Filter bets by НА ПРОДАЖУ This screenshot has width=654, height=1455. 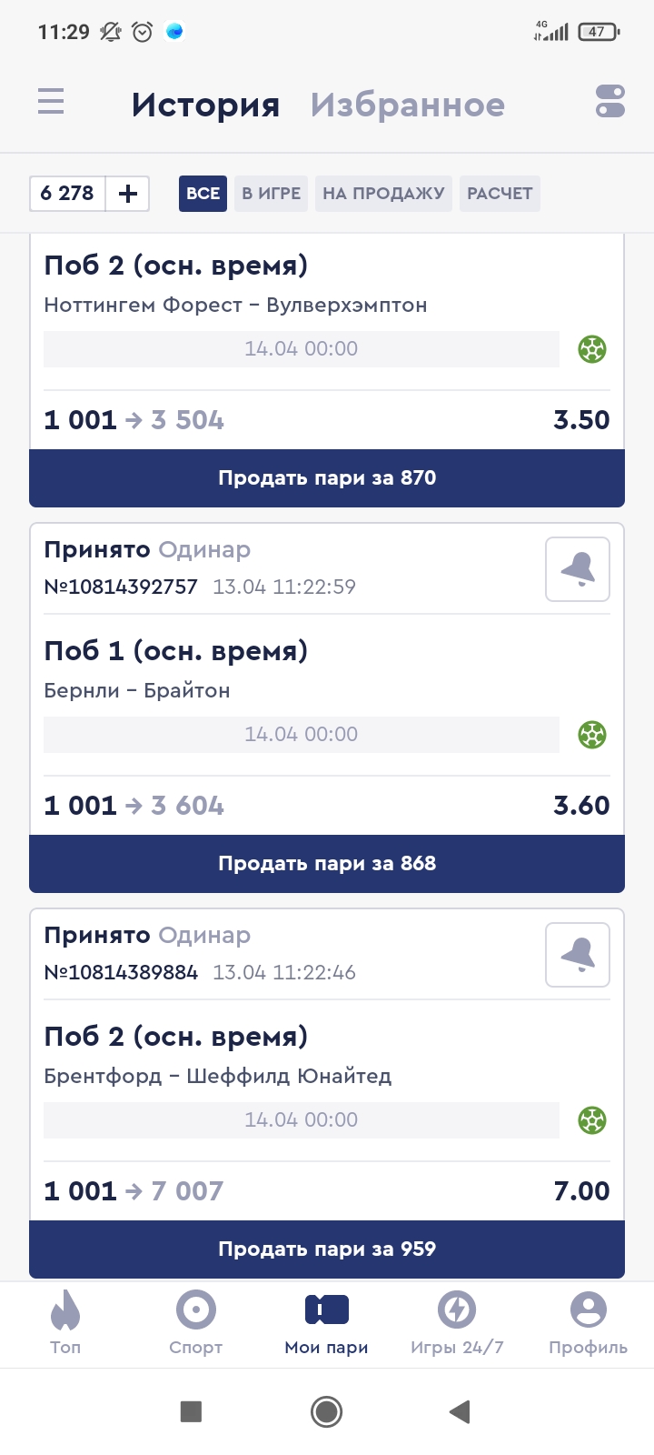coord(383,194)
